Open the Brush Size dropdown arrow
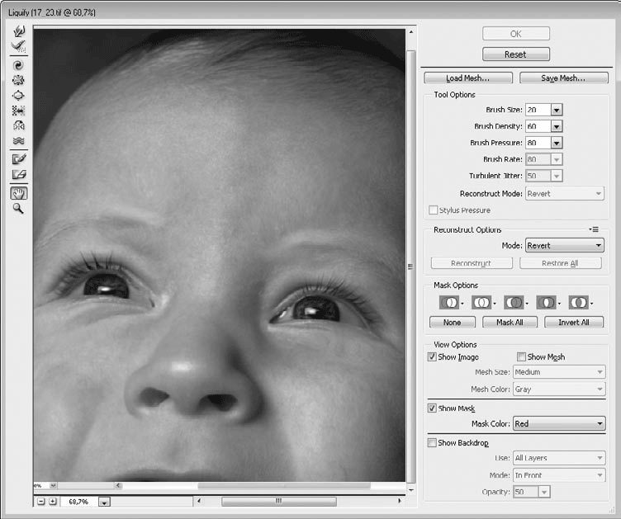This screenshot has width=621, height=519. pyautogui.click(x=557, y=110)
